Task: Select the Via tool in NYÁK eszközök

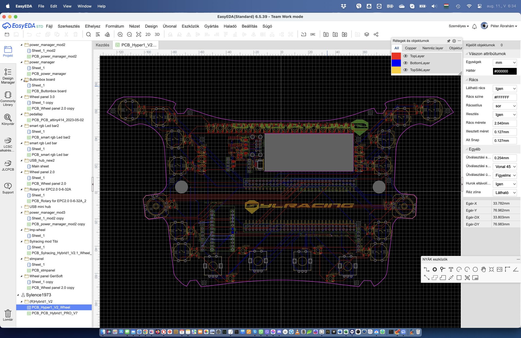Action: click(443, 269)
